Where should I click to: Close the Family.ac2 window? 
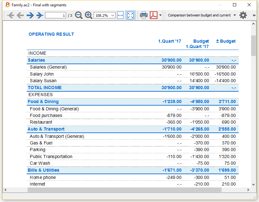click(249, 5)
